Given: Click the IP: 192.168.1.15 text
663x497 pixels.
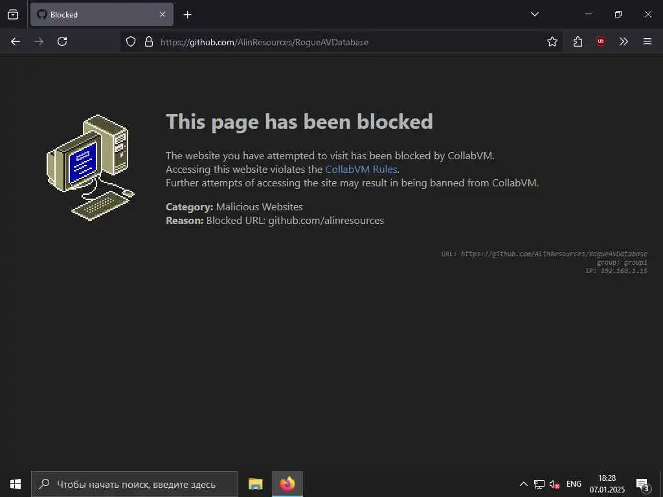Looking at the screenshot, I should [616, 271].
